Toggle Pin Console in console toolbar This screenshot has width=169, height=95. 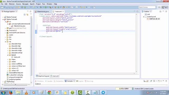click(x=151, y=81)
